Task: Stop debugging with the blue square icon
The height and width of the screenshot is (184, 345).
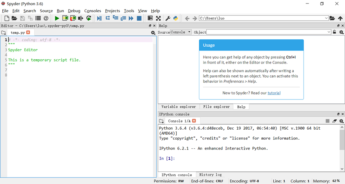Action: (x=139, y=18)
